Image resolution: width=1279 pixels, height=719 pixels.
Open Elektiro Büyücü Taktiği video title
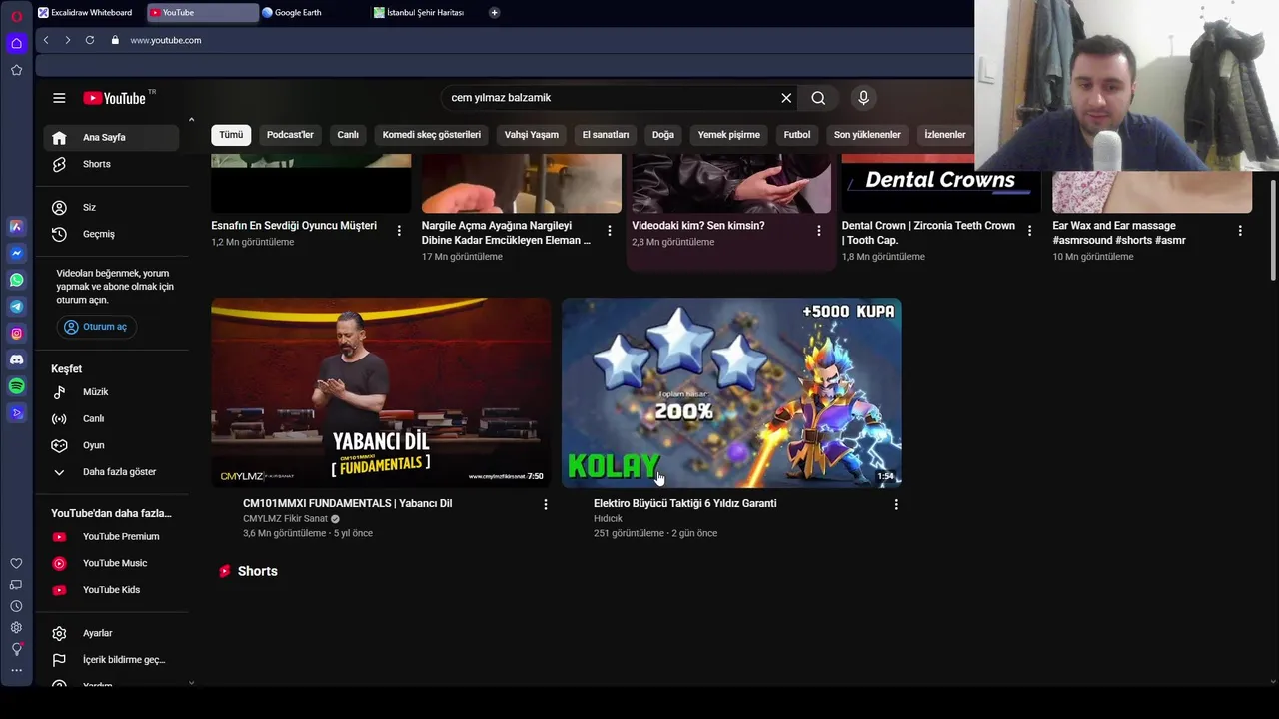[684, 503]
